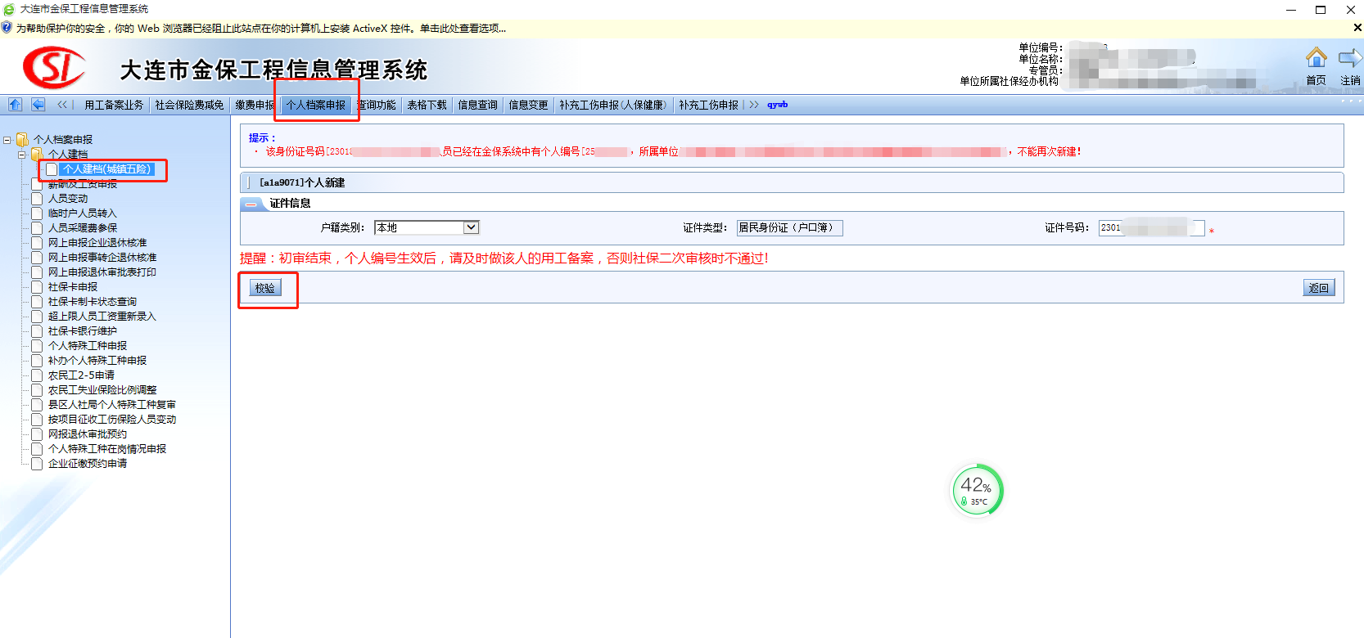Switch to the 用工备案业务 tab
Image resolution: width=1364 pixels, height=638 pixels.
pos(114,105)
